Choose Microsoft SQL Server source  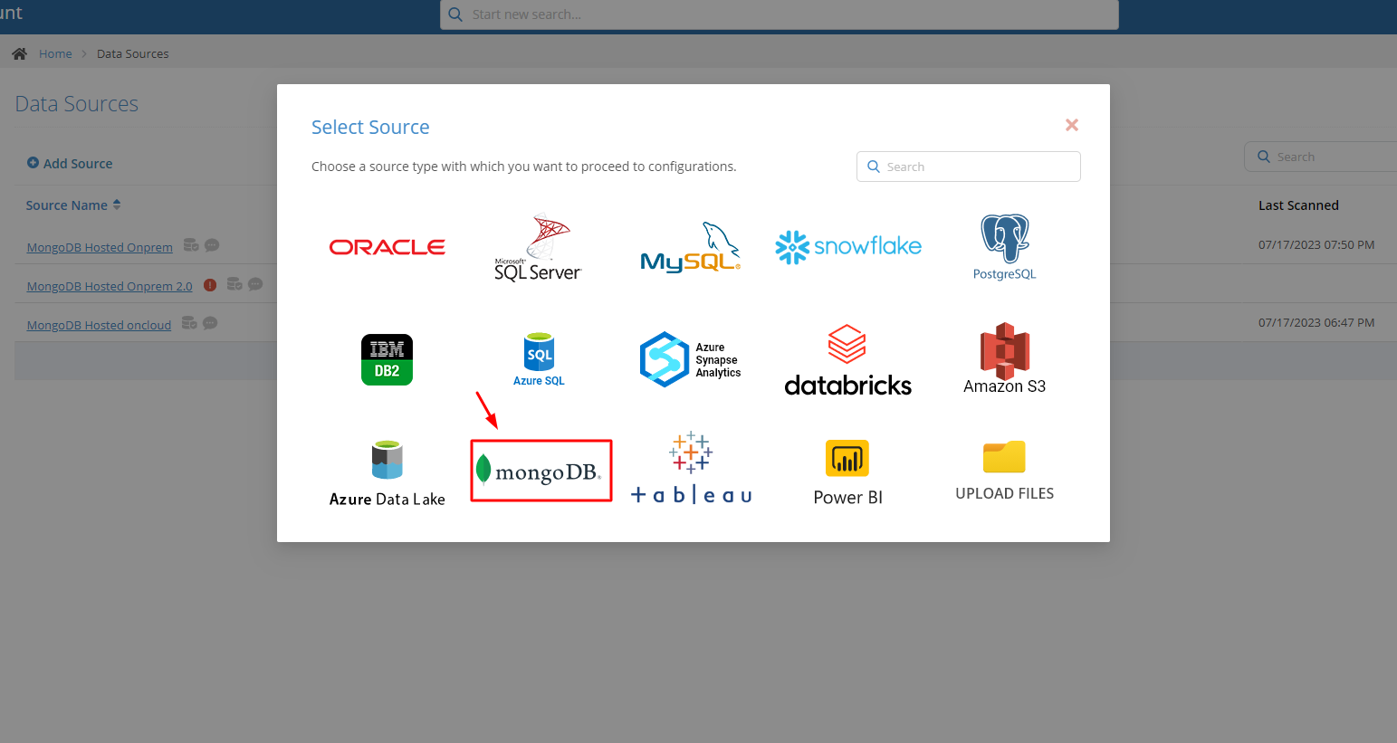(x=538, y=248)
